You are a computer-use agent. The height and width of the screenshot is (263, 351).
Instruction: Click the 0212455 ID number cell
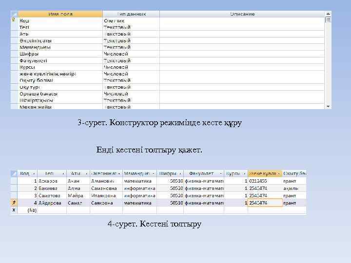point(265,181)
